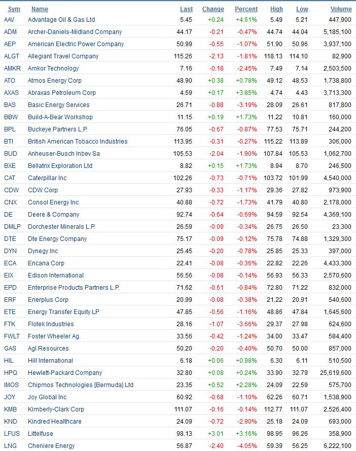356x451 pixels.
Task: Select Consol Energy Inc name
Action: 53,202
